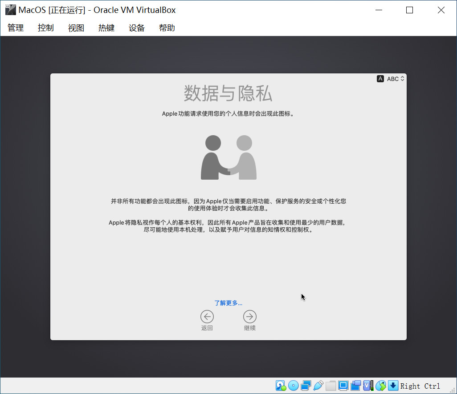Open the 视图 menu

pos(76,28)
